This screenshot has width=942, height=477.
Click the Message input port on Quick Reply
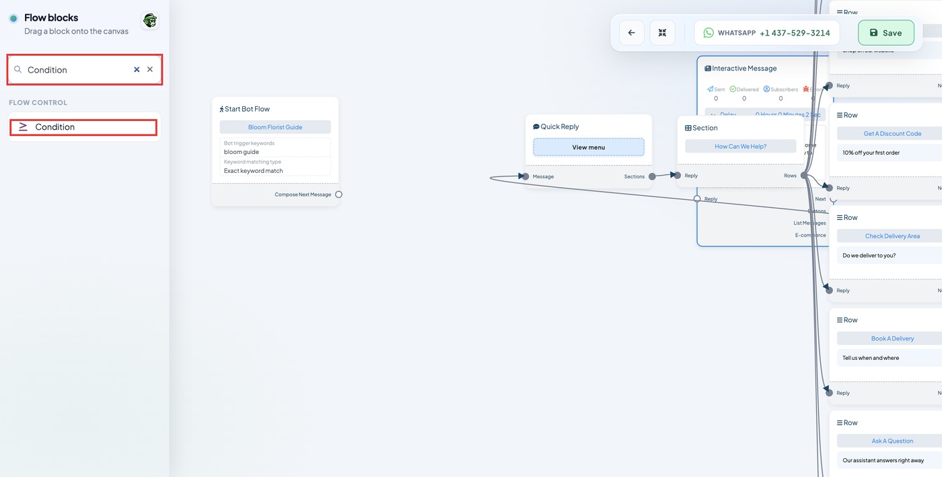tap(526, 176)
